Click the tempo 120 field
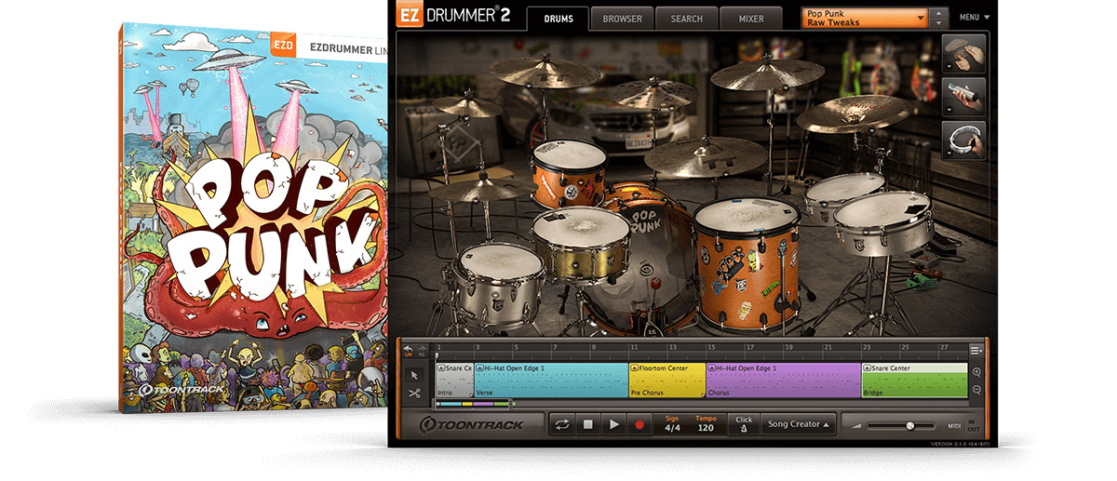Screen dimensions: 1117x481 (x=705, y=424)
